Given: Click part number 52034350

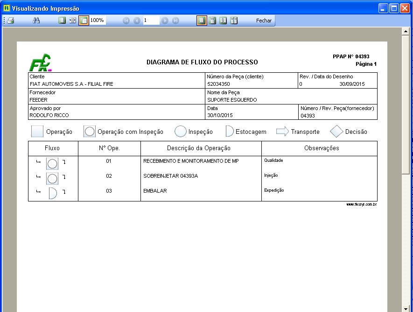Looking at the screenshot, I should pyautogui.click(x=218, y=84).
